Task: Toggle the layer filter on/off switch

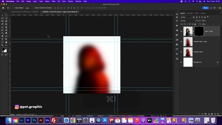Action: pyautogui.click(x=208, y=17)
